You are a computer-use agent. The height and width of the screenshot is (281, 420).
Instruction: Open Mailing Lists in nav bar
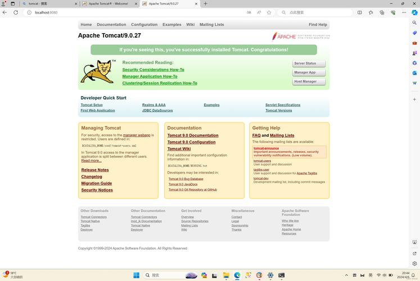(x=211, y=25)
